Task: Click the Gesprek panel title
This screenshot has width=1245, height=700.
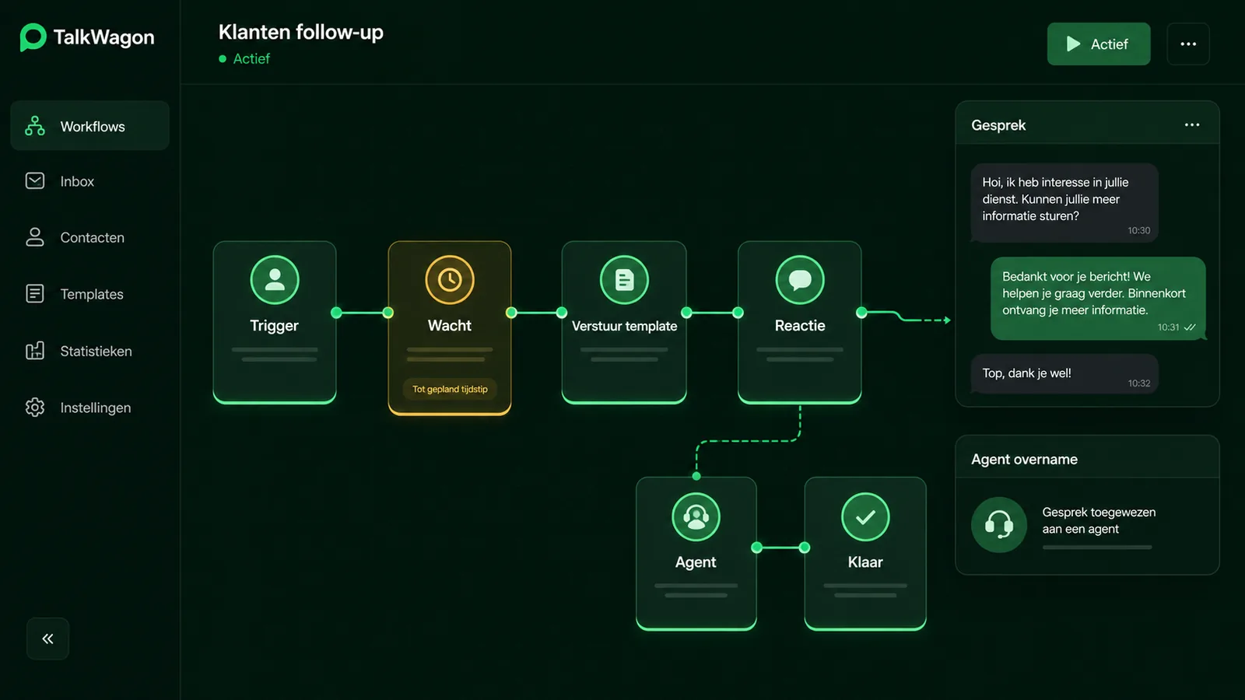Action: pyautogui.click(x=998, y=125)
